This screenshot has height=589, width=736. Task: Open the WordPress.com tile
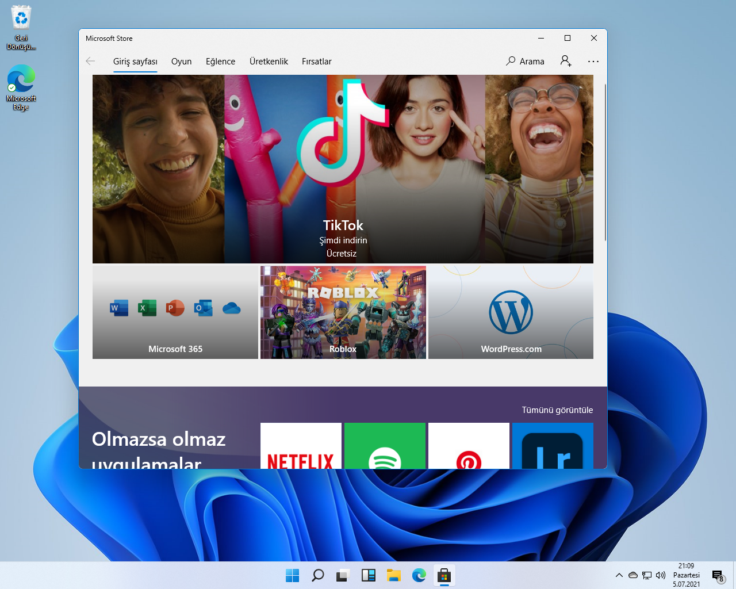[x=511, y=312]
